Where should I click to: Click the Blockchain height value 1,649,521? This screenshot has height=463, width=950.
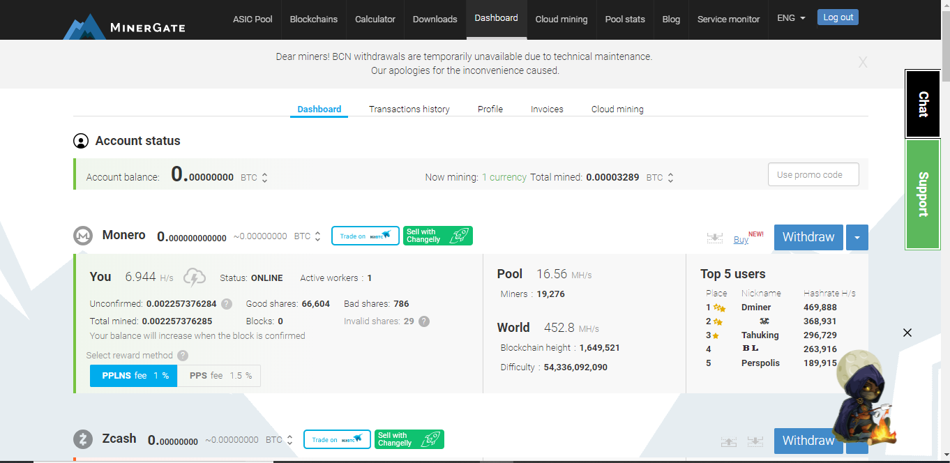pyautogui.click(x=599, y=348)
